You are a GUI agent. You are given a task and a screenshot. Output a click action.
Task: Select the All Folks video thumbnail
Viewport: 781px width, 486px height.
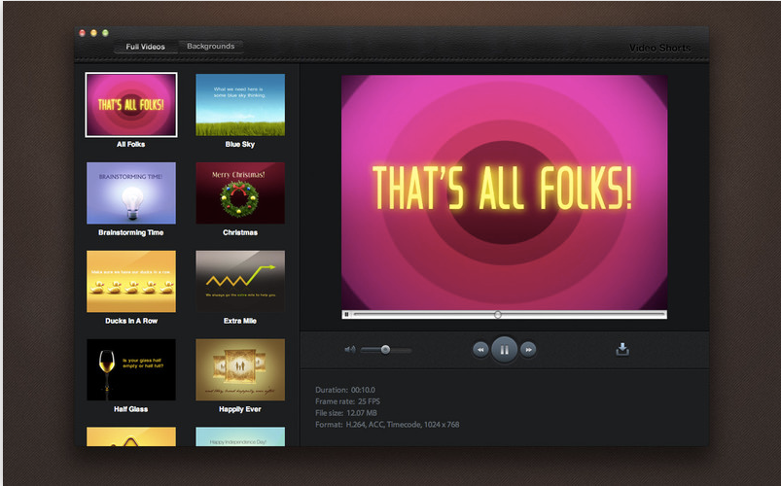tap(131, 105)
